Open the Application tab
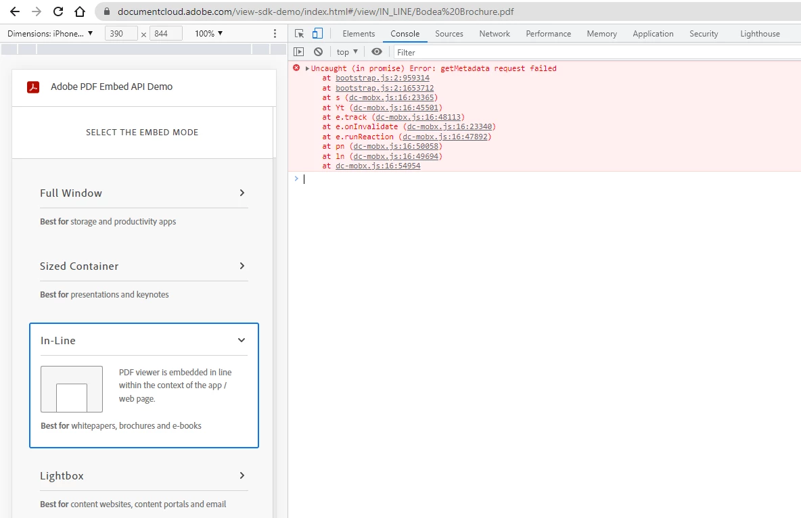Image resolution: width=801 pixels, height=518 pixels. point(653,34)
